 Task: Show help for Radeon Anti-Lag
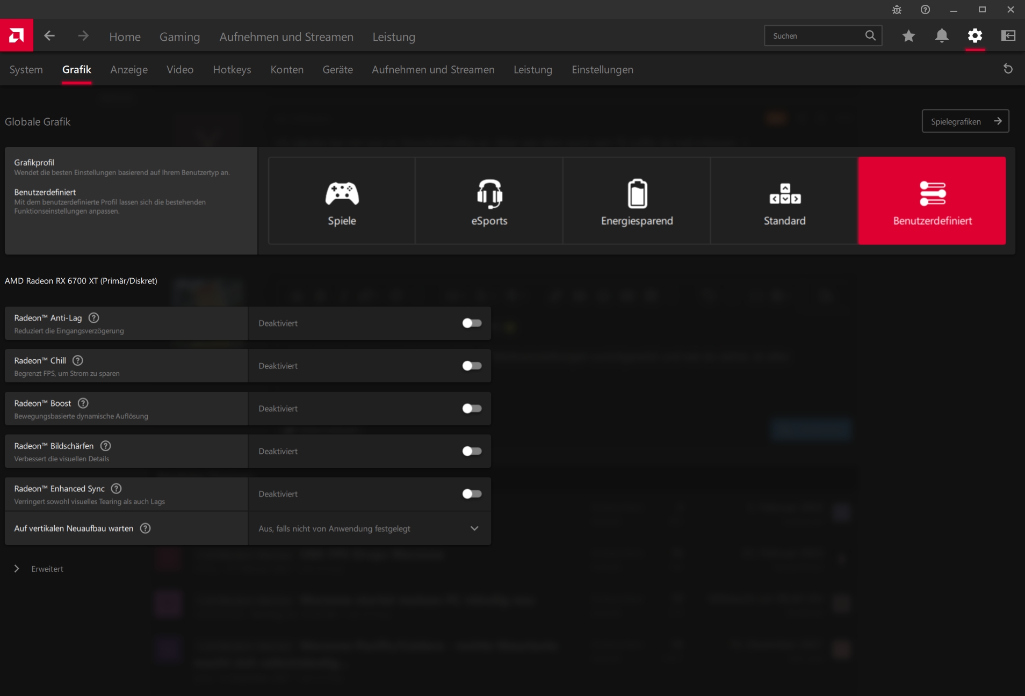pos(93,318)
